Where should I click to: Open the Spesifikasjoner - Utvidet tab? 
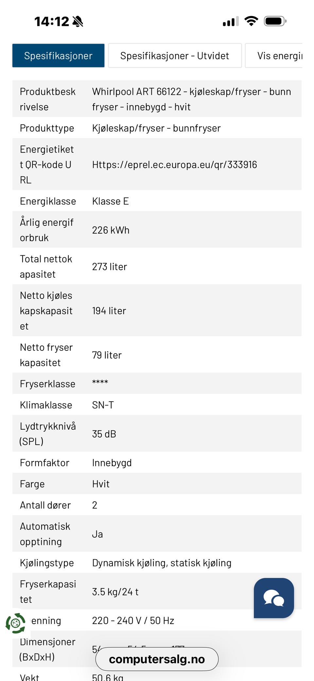pos(175,56)
